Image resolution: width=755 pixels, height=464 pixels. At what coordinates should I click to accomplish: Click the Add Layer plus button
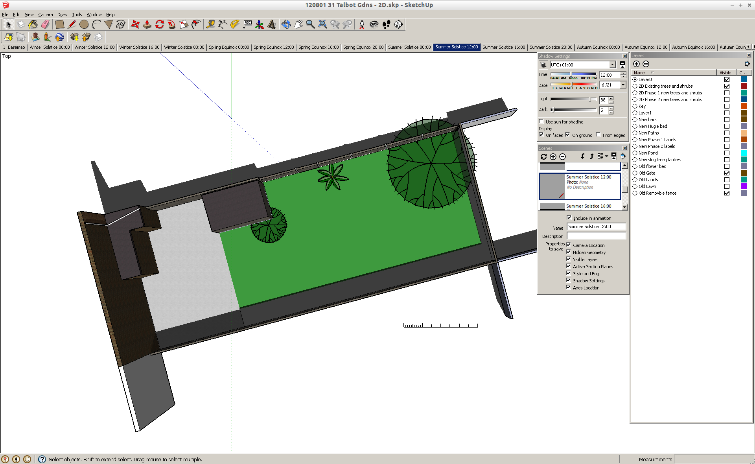tap(636, 64)
